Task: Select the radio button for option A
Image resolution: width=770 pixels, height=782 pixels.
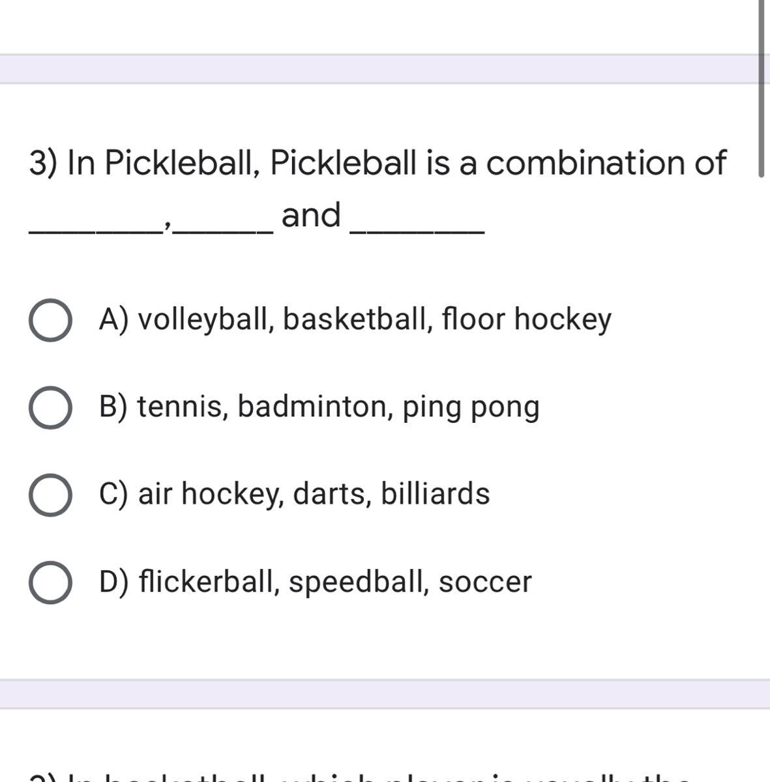Action: tap(50, 321)
